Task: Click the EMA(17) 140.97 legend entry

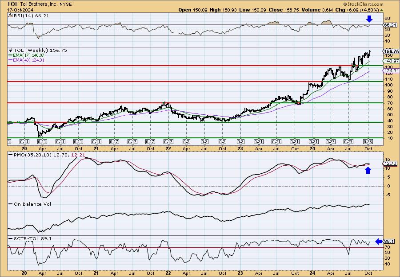Action: tap(28, 55)
